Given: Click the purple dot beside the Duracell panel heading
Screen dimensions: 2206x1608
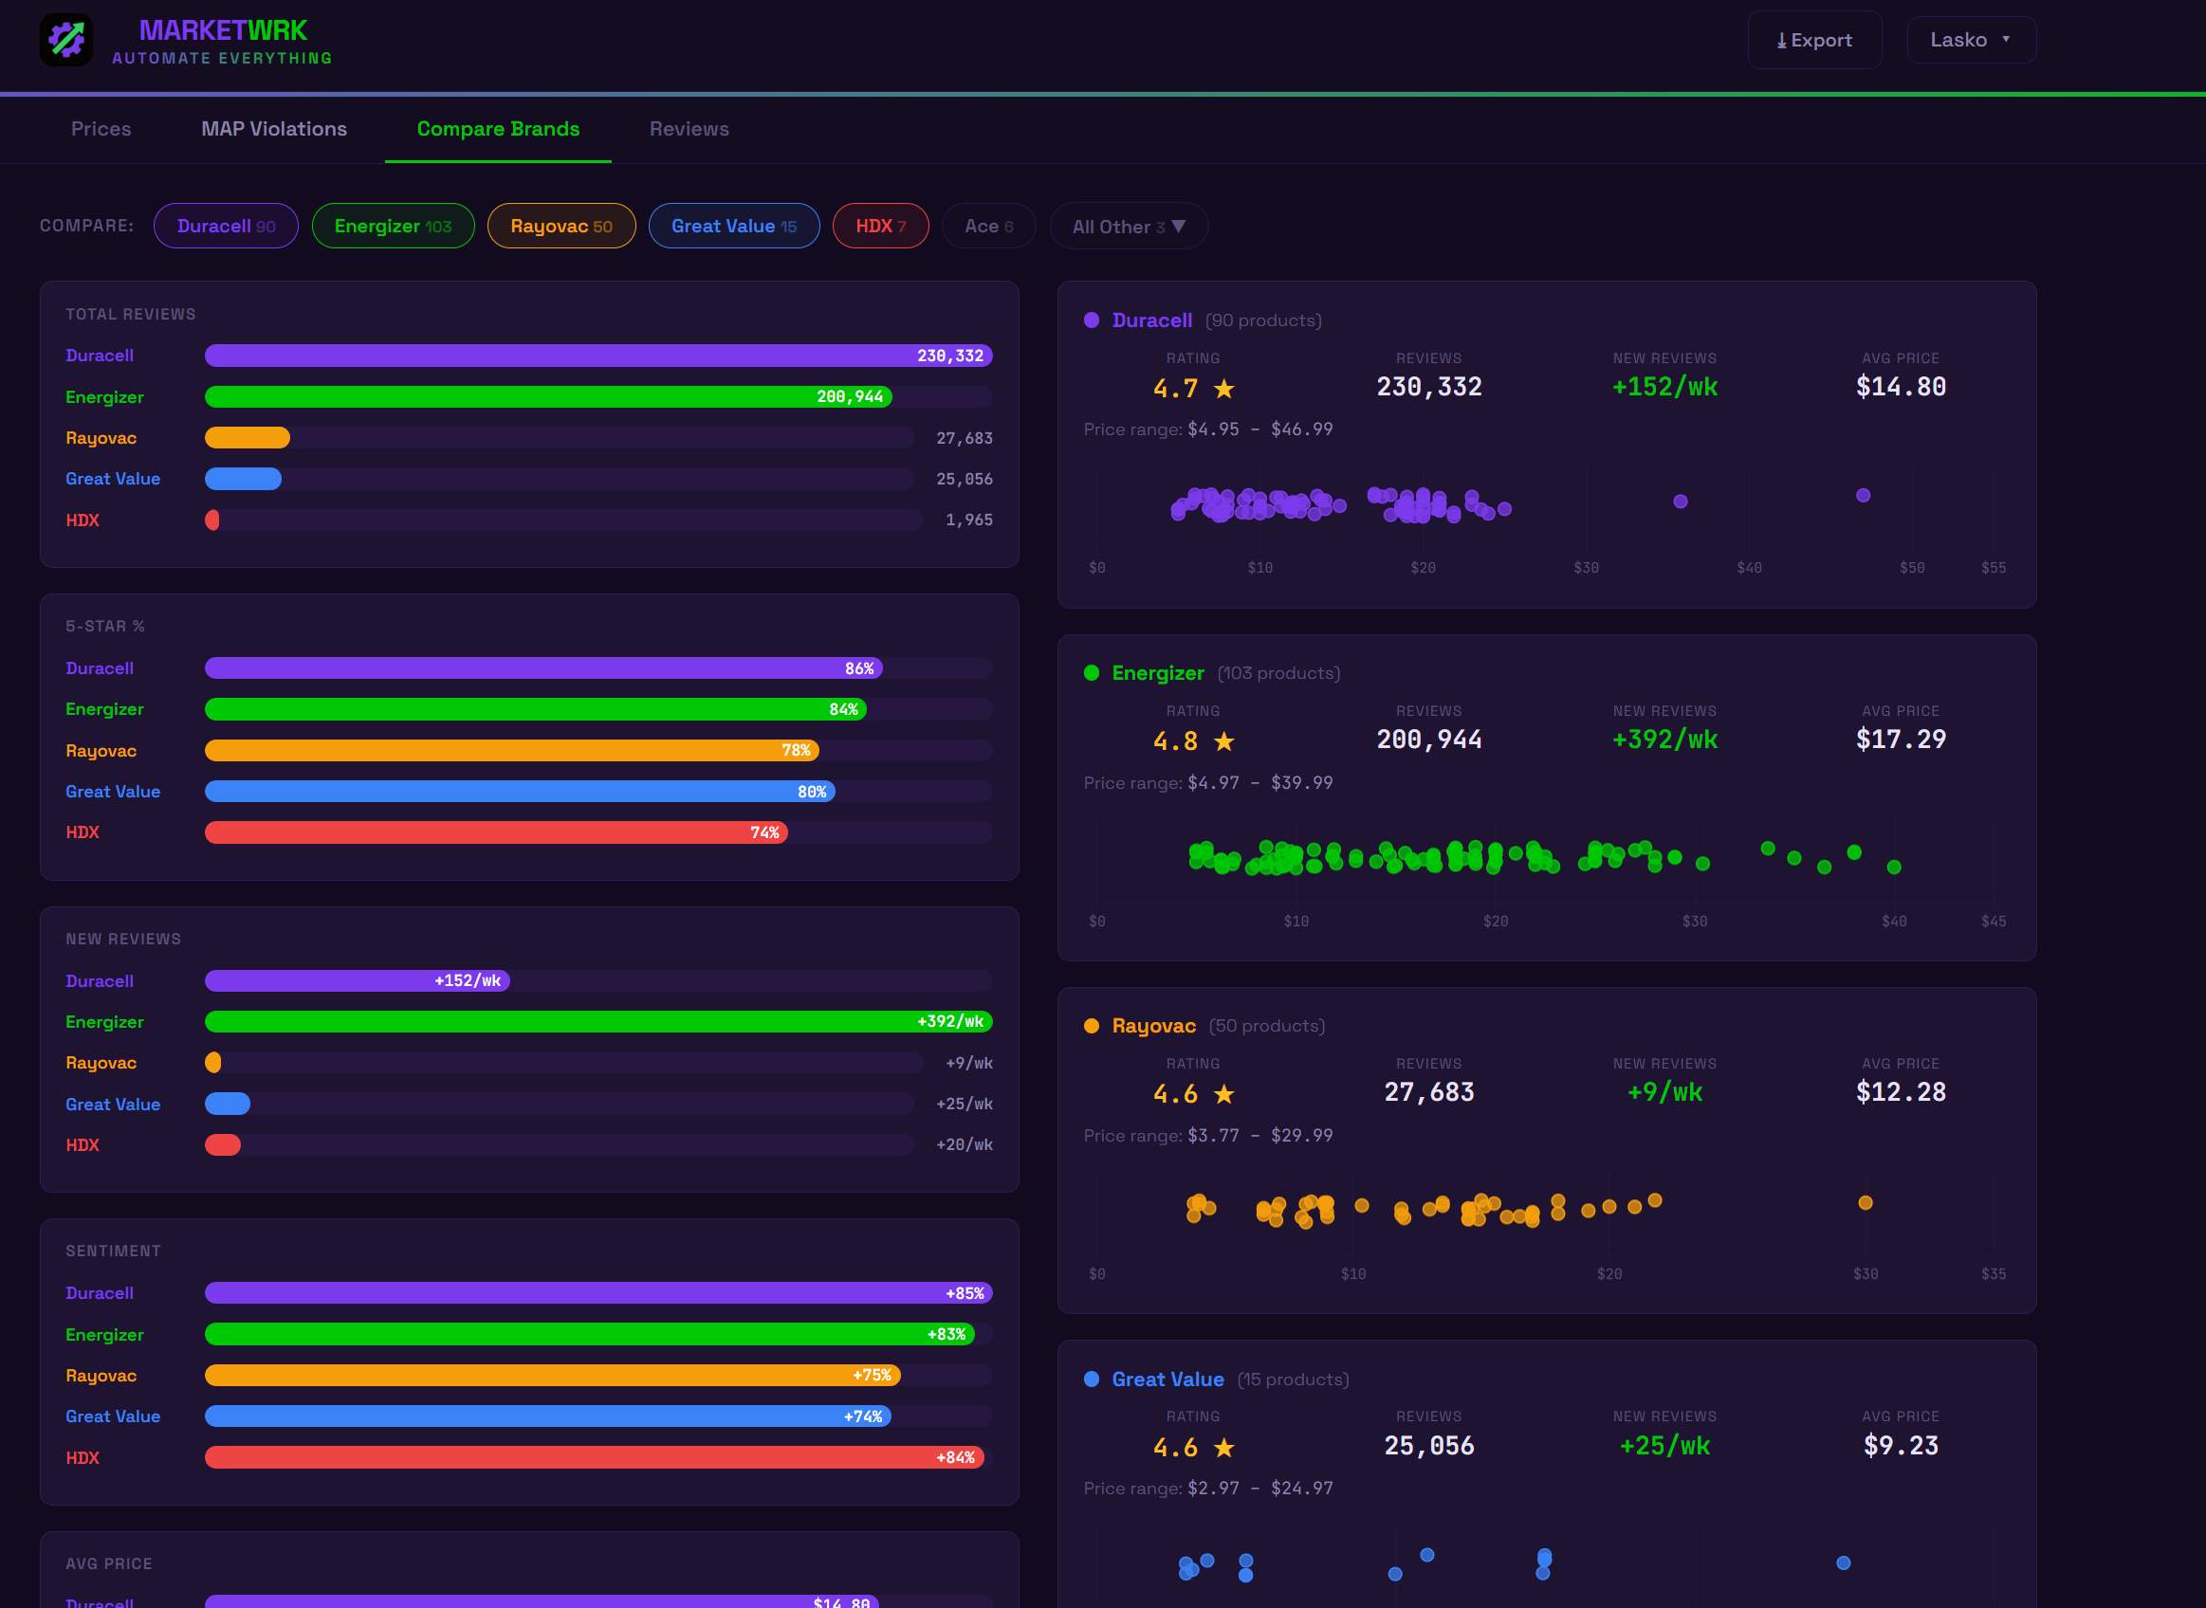Looking at the screenshot, I should (1093, 319).
